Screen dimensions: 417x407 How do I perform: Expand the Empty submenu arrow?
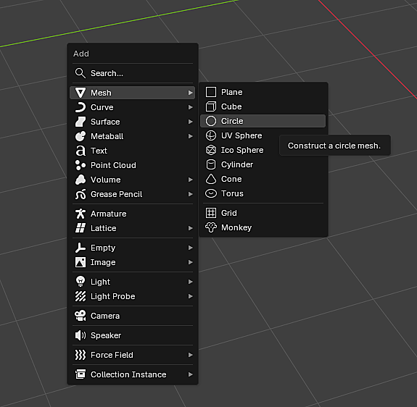pos(191,248)
